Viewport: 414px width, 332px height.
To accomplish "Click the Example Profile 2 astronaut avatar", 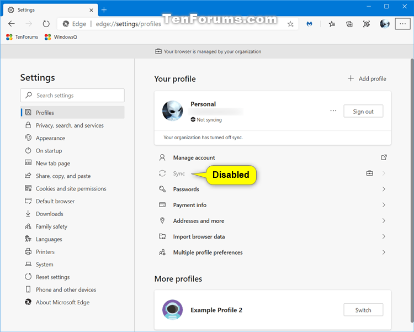I will click(172, 309).
